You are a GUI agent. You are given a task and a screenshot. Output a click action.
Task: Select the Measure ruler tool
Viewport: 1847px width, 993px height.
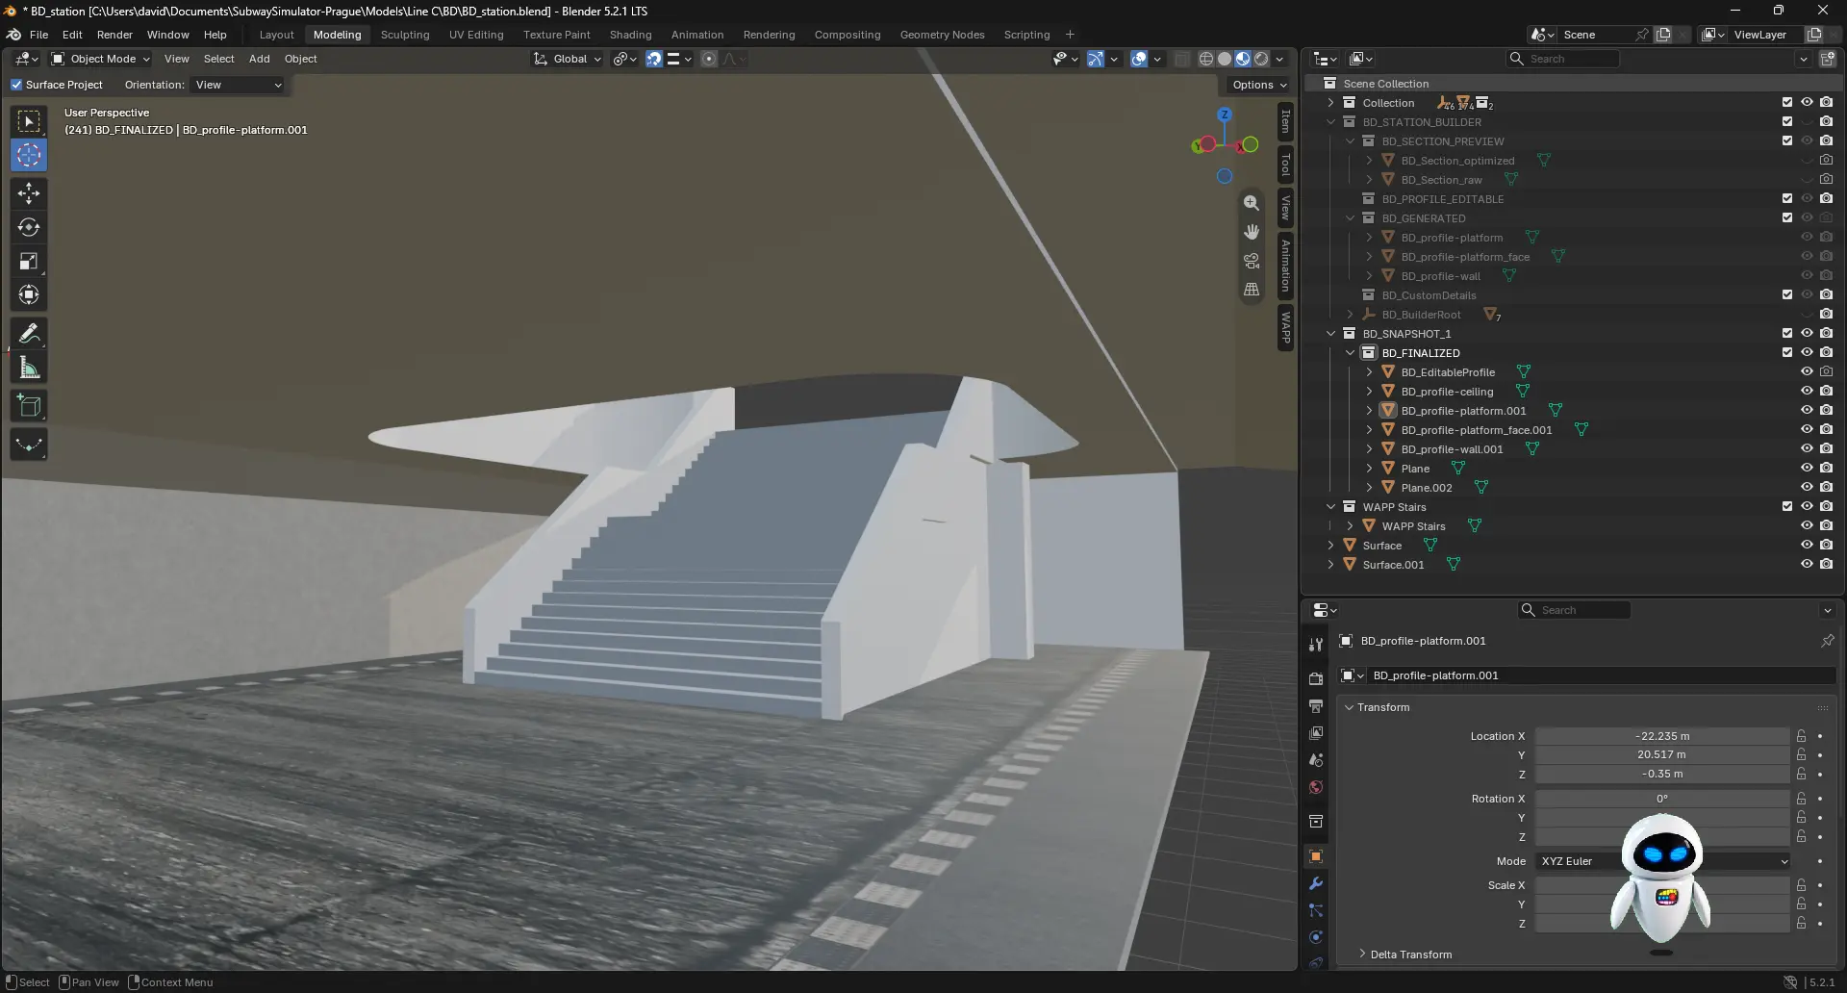(29, 368)
